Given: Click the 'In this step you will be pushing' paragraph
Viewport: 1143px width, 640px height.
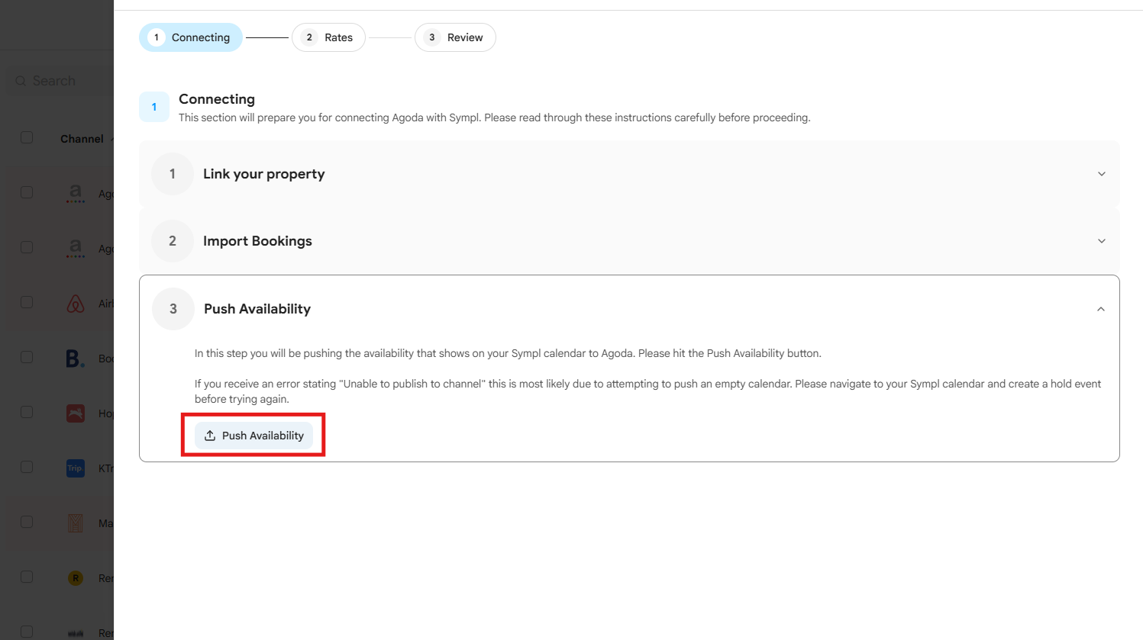Looking at the screenshot, I should 508,353.
